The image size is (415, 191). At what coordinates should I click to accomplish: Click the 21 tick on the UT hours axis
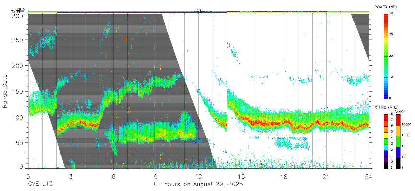(x=326, y=176)
